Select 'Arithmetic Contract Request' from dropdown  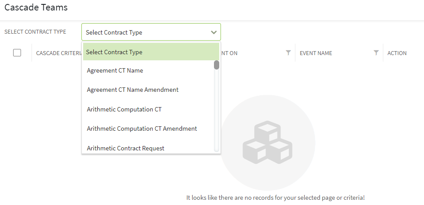click(126, 148)
